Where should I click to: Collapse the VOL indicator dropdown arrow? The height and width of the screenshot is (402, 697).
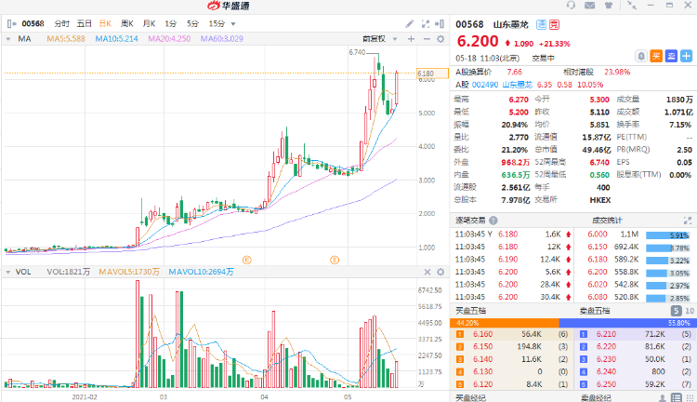8,272
